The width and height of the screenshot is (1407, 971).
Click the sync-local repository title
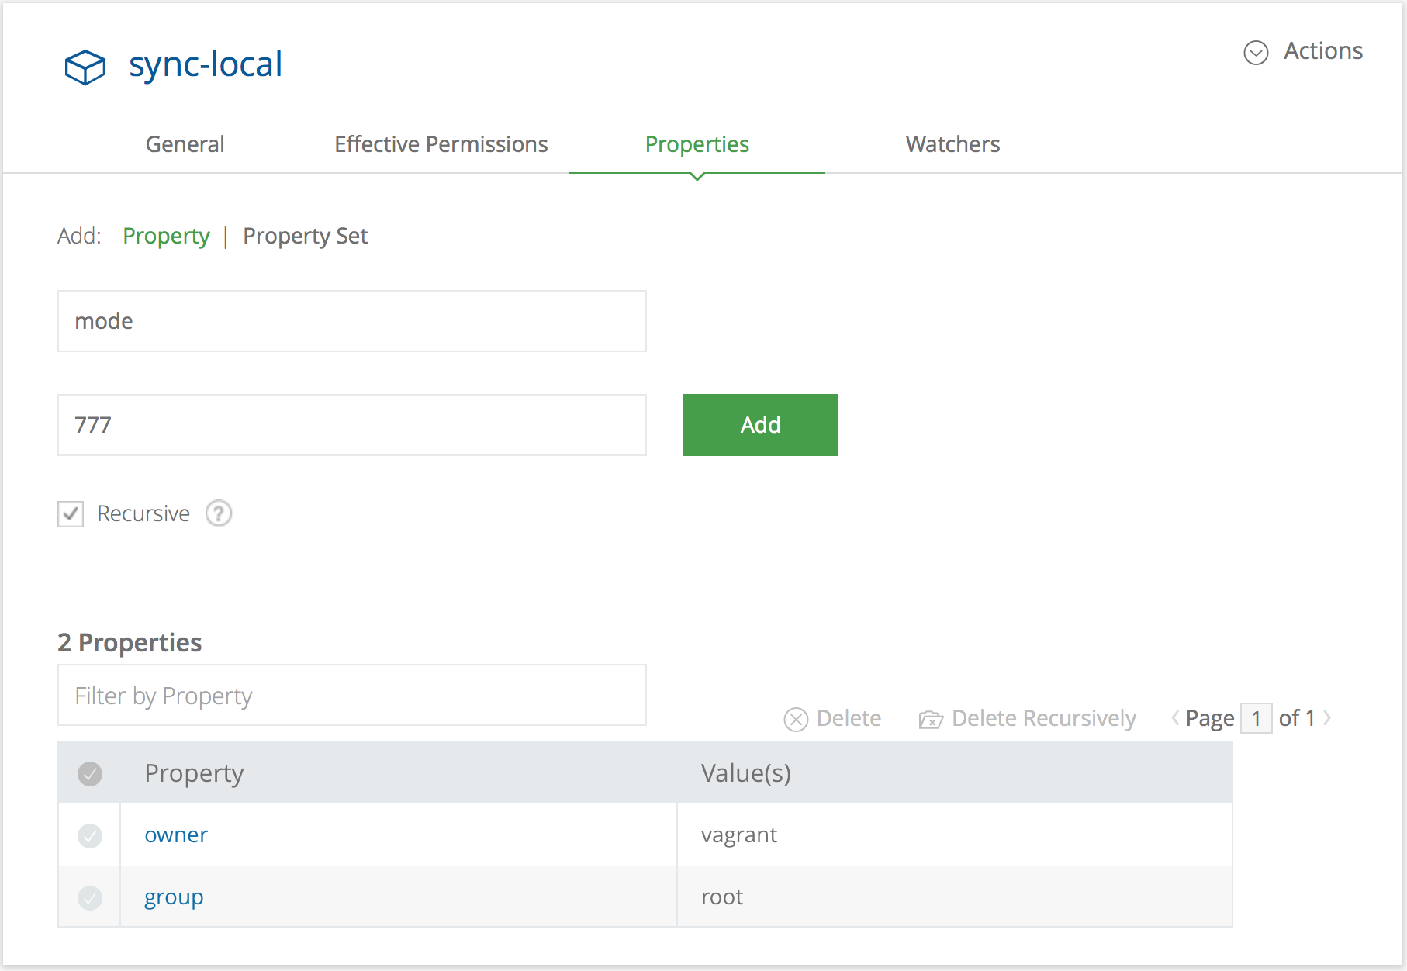(206, 64)
